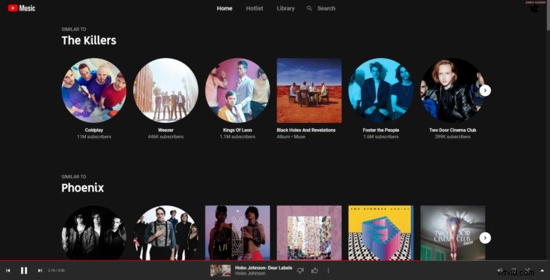Open The Strokes Angles album cover

(381, 232)
